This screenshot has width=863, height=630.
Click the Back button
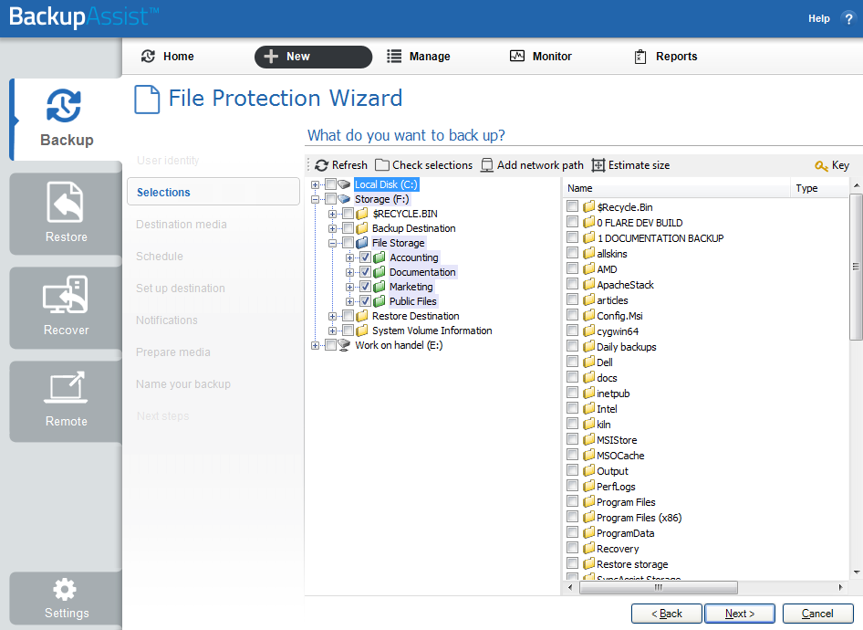click(x=667, y=614)
